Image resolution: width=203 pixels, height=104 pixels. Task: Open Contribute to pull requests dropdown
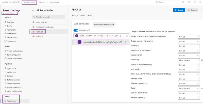pyautogui.click(x=189, y=51)
